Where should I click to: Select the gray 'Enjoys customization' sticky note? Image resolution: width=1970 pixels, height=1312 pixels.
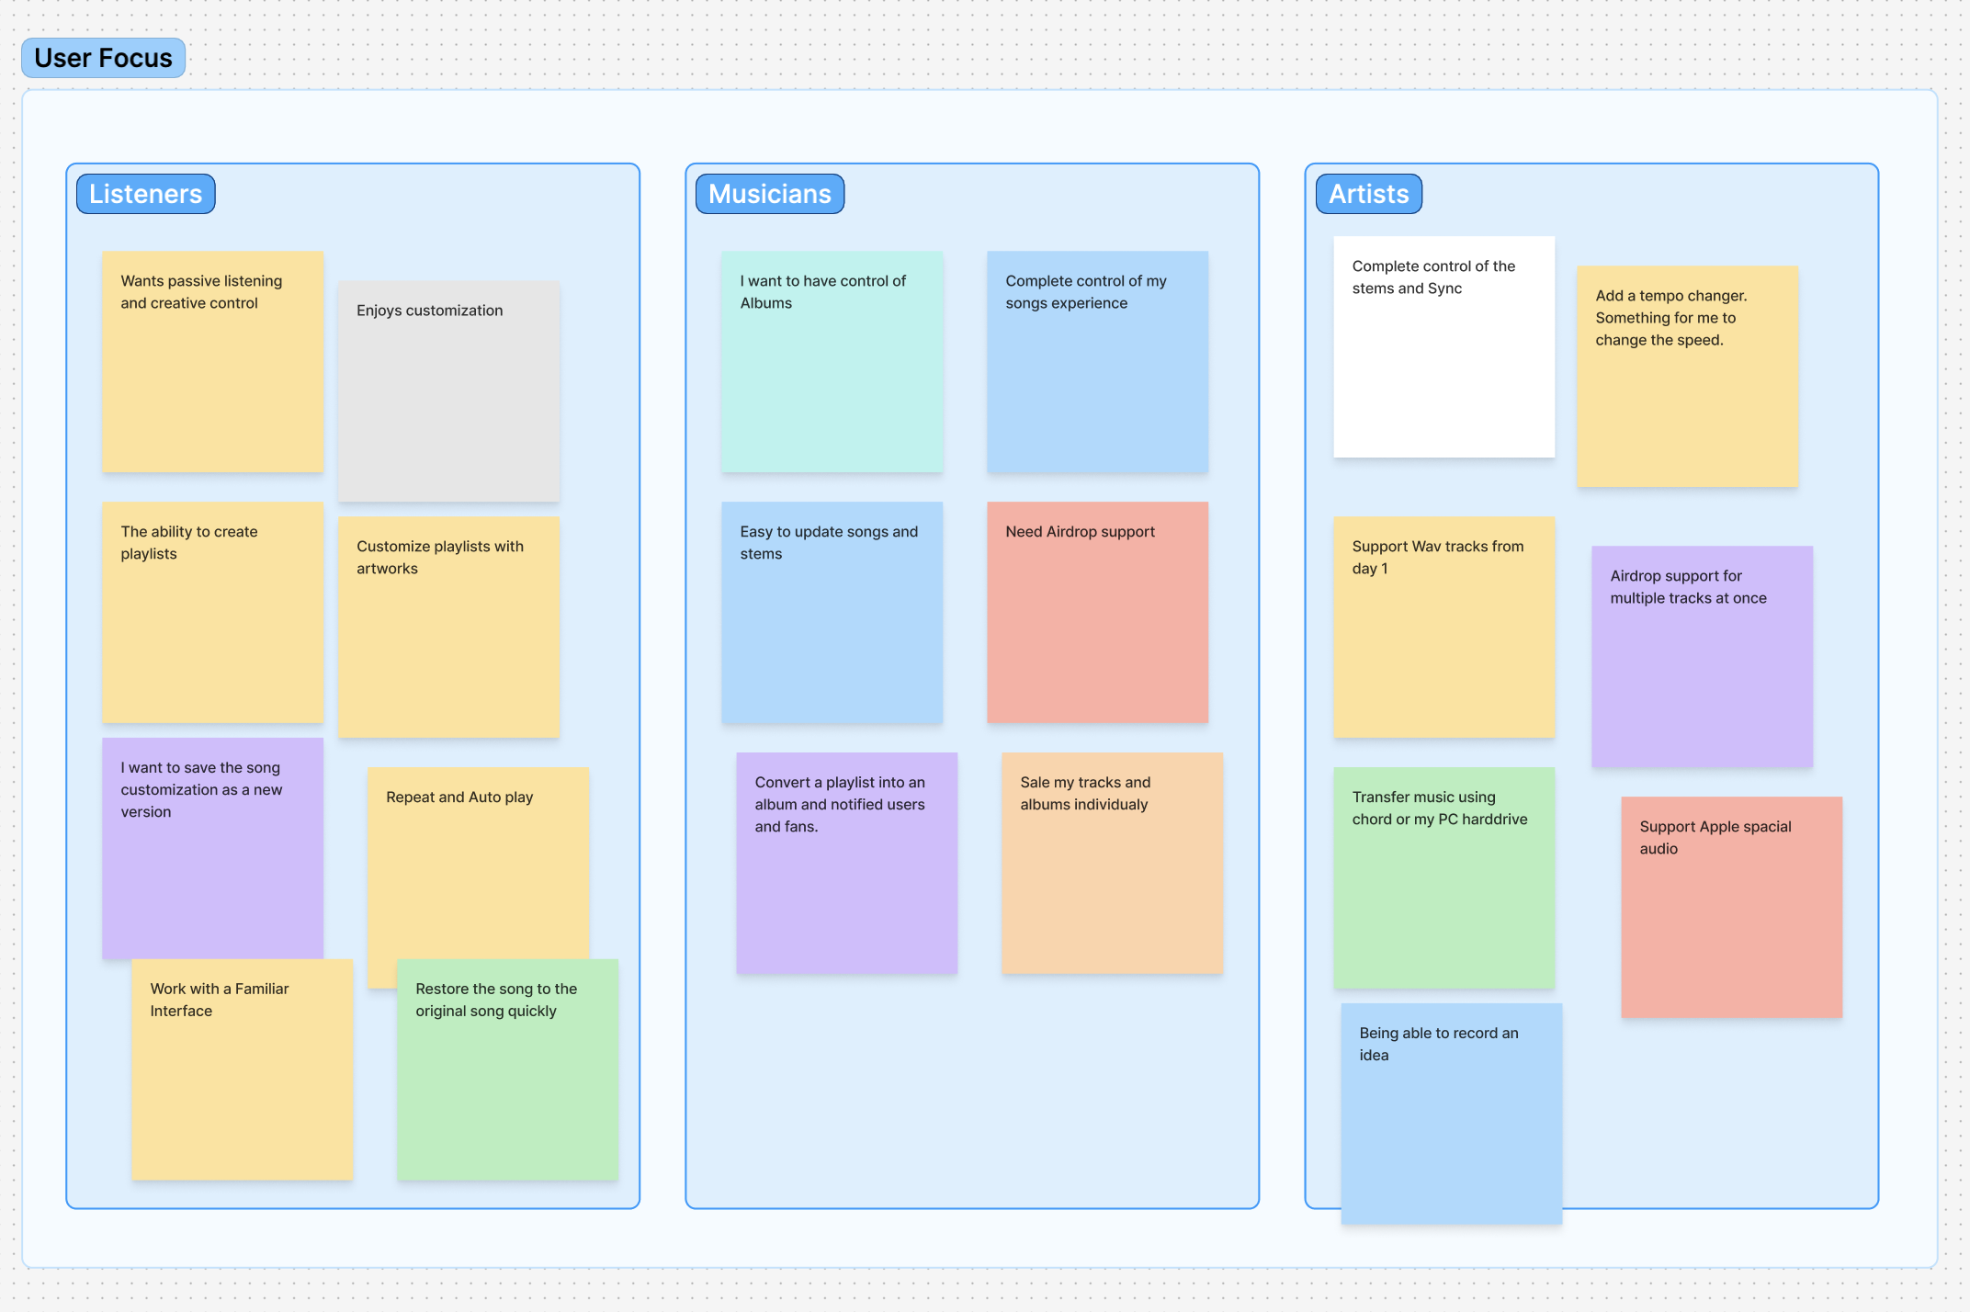pyautogui.click(x=448, y=390)
